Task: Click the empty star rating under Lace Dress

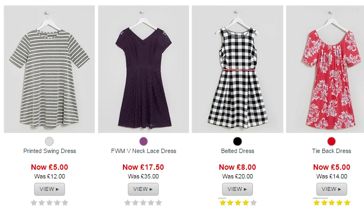Action: coord(143,203)
